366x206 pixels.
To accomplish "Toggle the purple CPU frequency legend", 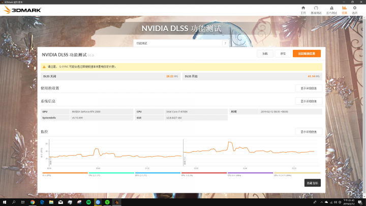I will pos(250,173).
